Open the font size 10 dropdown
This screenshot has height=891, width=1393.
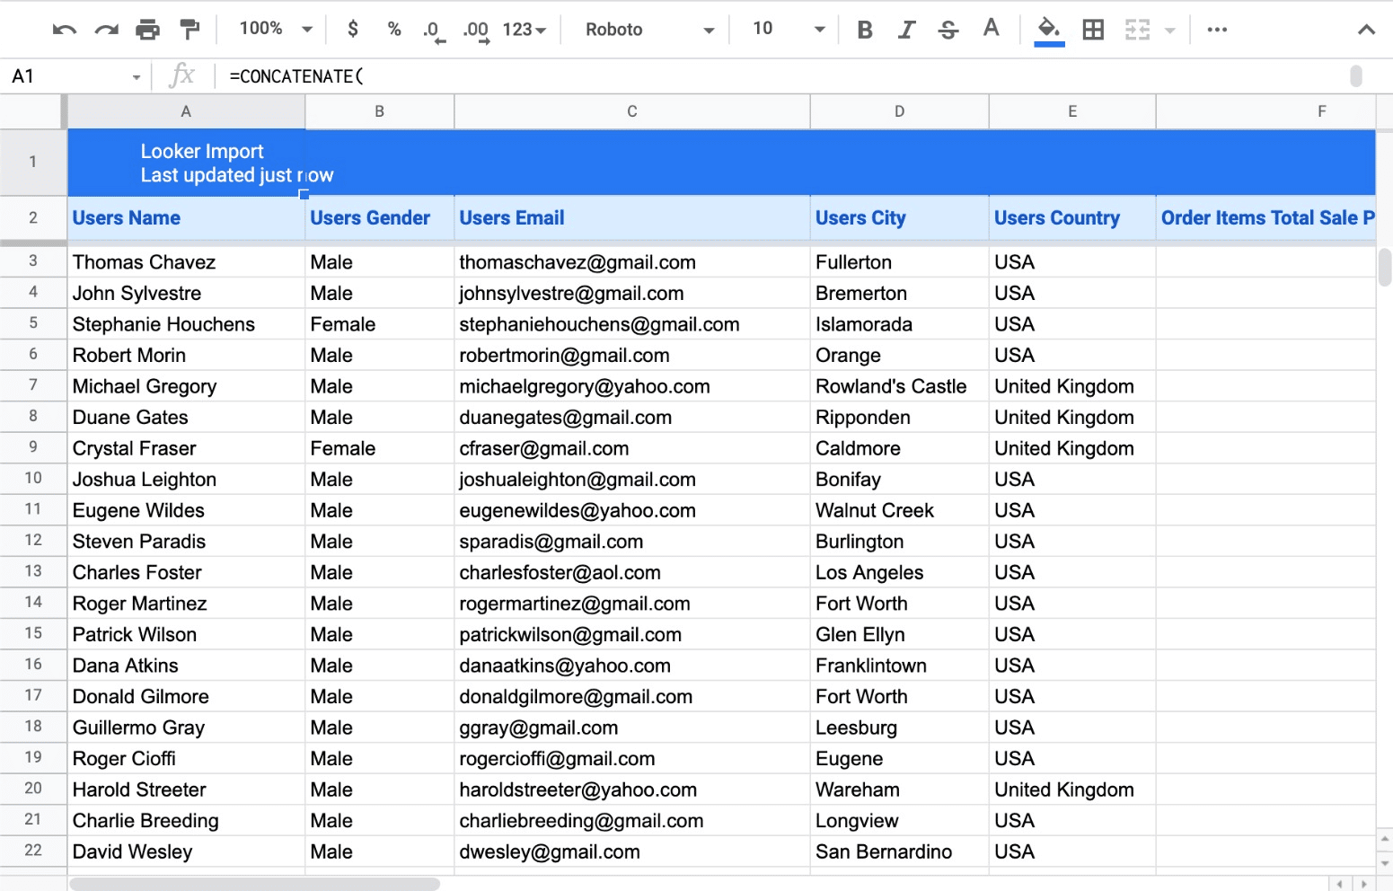tap(789, 29)
